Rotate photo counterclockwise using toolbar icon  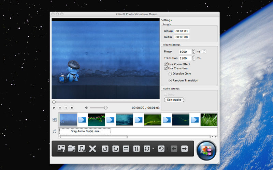[x=105, y=149]
